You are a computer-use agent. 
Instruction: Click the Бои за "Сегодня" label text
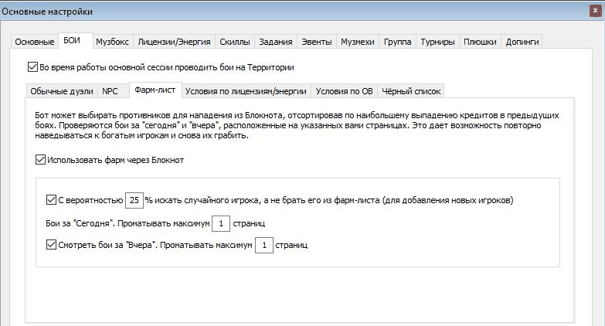click(80, 223)
